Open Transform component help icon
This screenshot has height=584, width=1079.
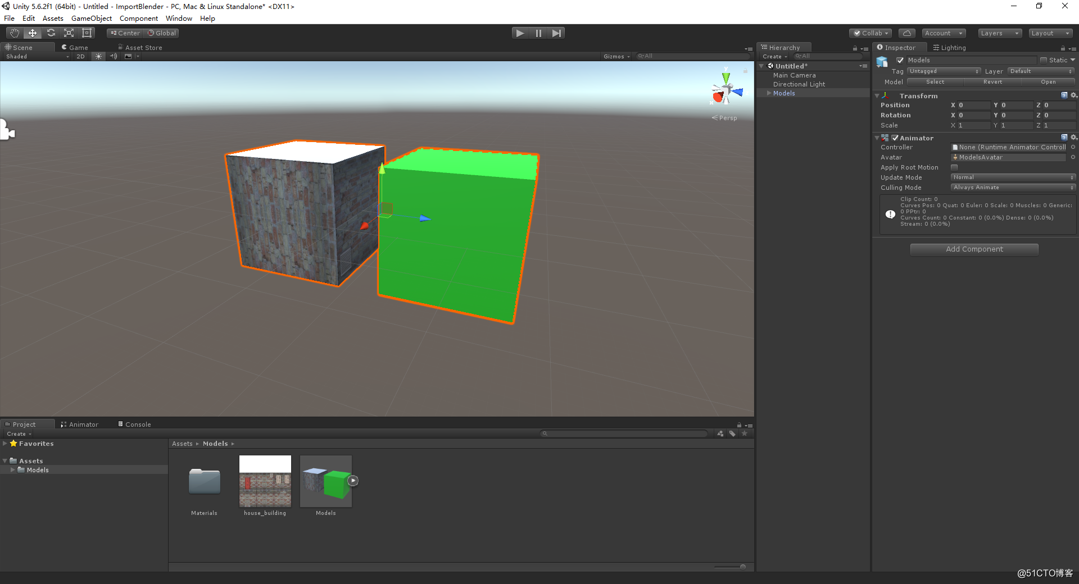point(1064,95)
